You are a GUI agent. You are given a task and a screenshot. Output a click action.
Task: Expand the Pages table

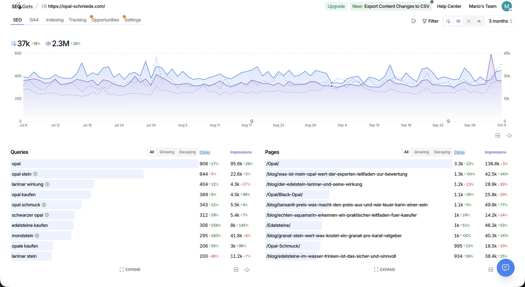pyautogui.click(x=385, y=270)
